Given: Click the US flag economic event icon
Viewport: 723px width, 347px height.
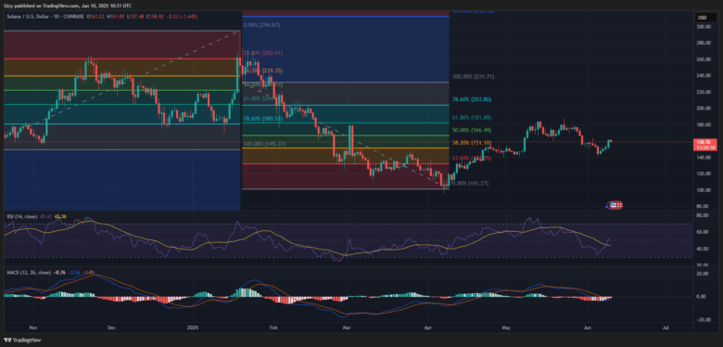Looking at the screenshot, I should click(x=614, y=204).
